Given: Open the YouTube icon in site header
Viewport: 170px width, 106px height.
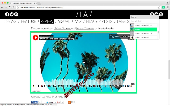Looking at the screenshot, I should (152, 14).
